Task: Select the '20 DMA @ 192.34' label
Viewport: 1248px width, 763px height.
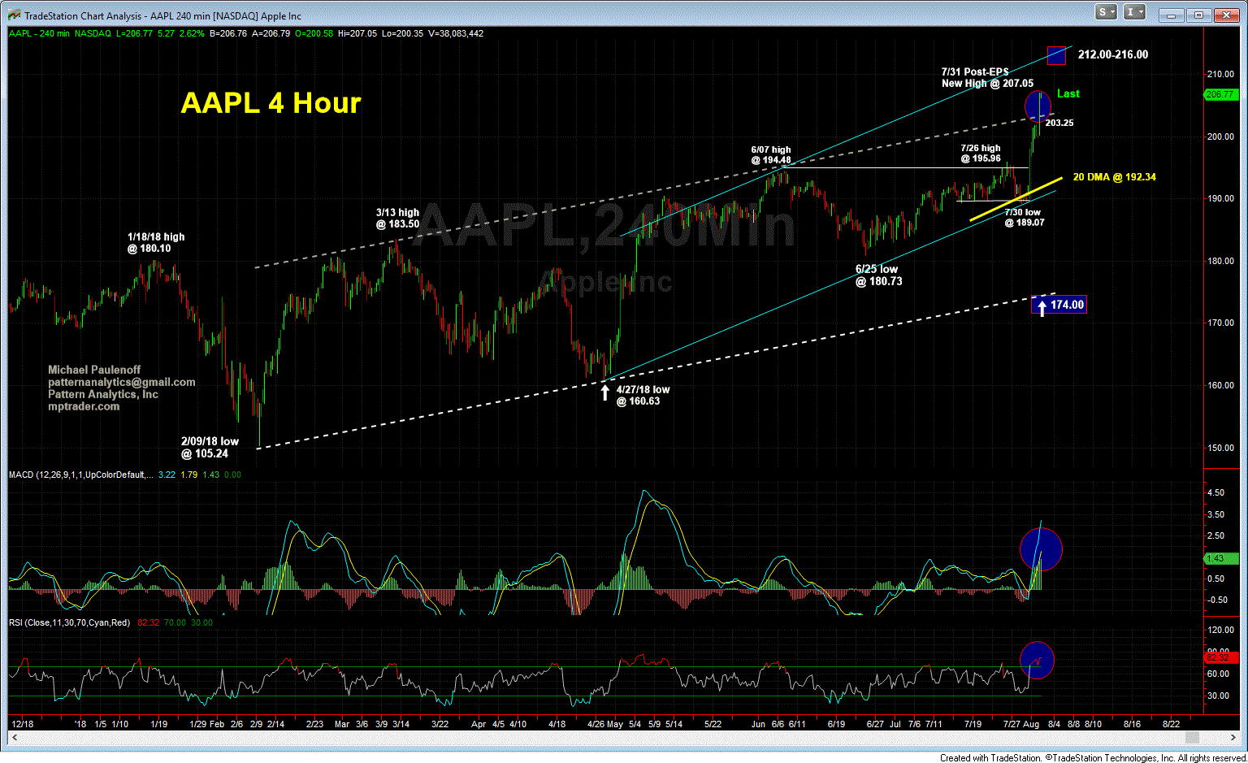Action: [1114, 177]
